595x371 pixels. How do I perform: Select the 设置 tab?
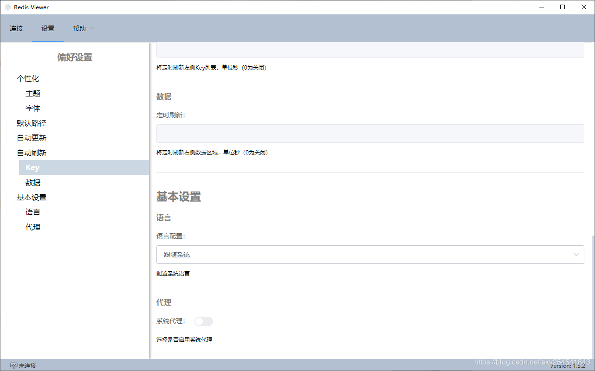click(48, 28)
